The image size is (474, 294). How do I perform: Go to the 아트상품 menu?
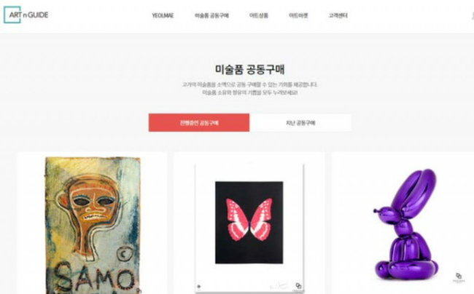258,15
